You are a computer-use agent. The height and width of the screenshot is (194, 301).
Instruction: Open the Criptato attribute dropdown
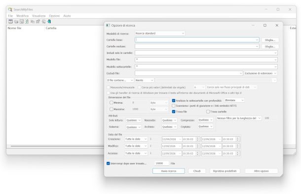[x=205, y=126]
